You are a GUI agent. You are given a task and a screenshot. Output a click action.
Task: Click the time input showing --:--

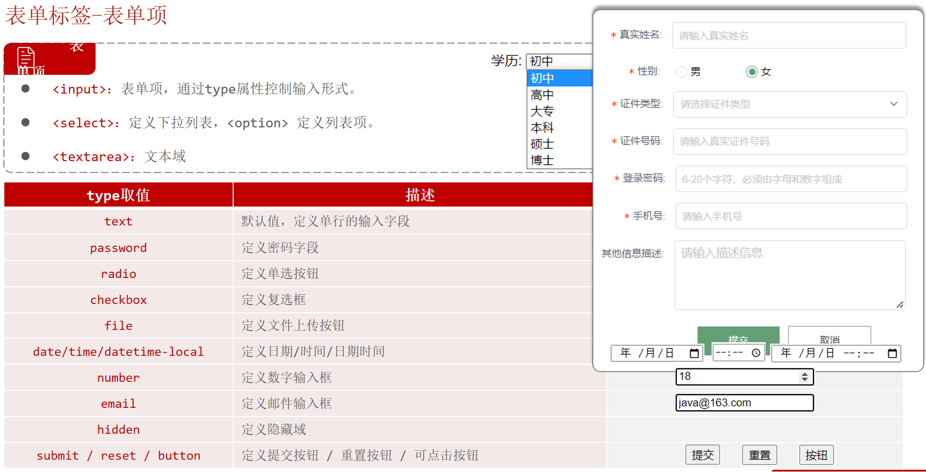click(x=739, y=353)
